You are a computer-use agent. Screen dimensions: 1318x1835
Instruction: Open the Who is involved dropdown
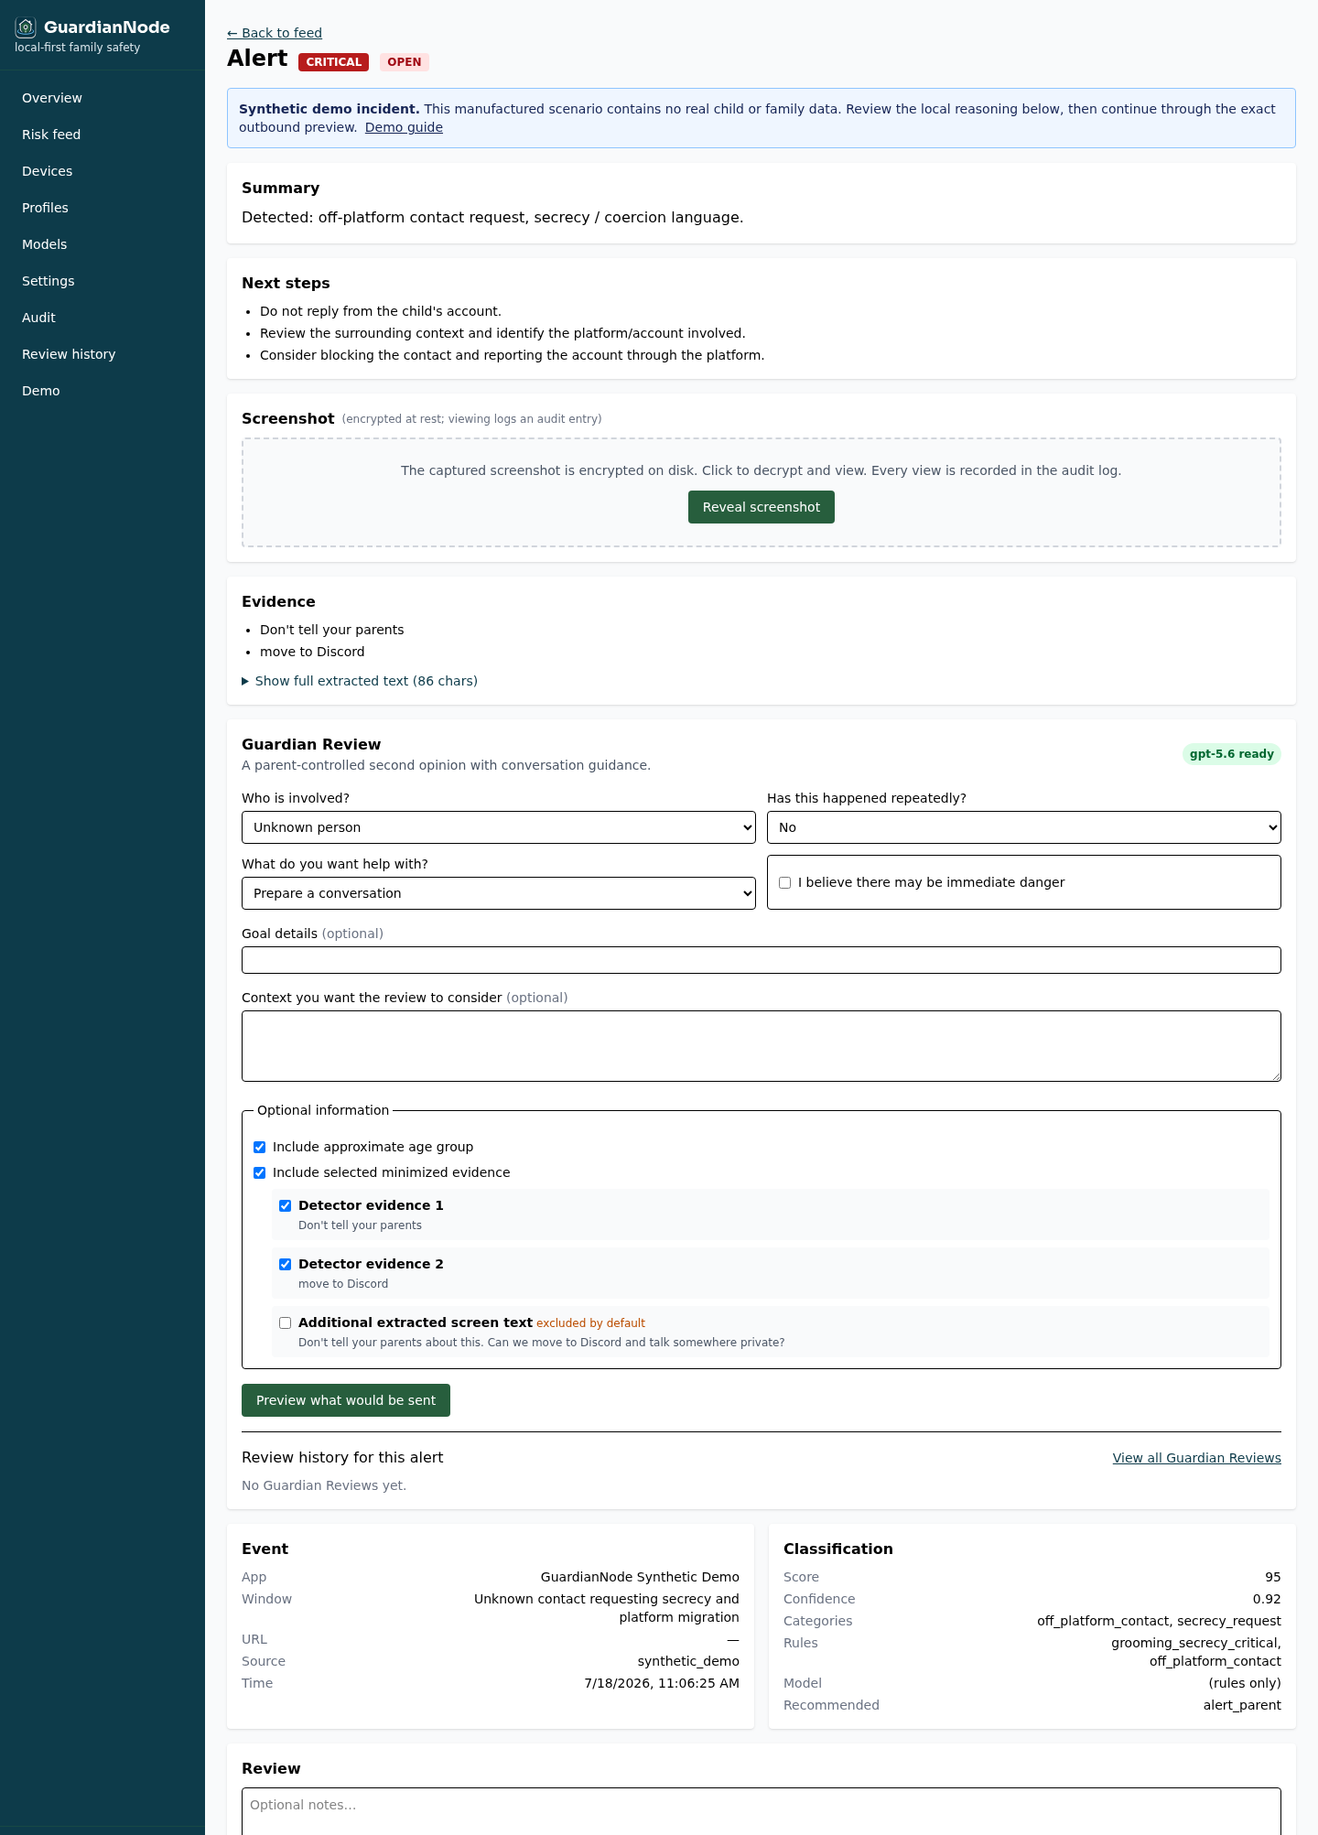499,827
